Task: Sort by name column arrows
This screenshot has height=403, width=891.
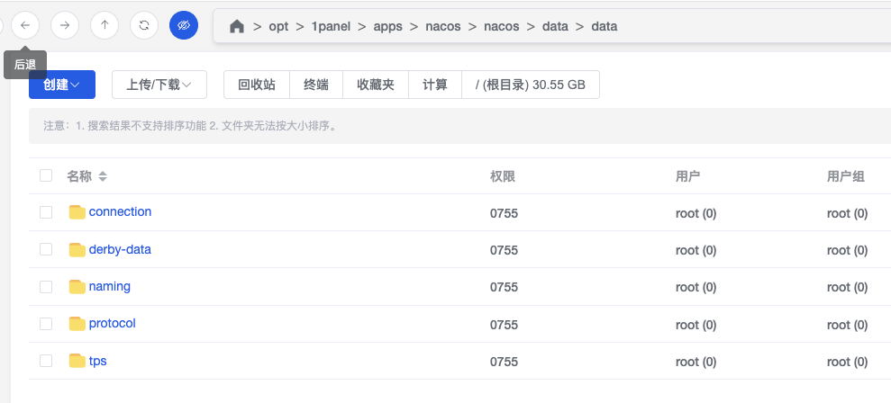Action: pyautogui.click(x=103, y=176)
